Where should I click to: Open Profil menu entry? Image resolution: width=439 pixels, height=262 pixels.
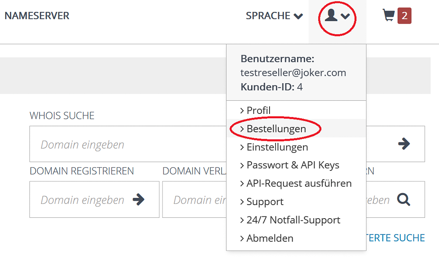pos(296,110)
